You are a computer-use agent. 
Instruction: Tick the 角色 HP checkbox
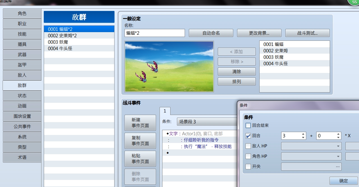248,156
